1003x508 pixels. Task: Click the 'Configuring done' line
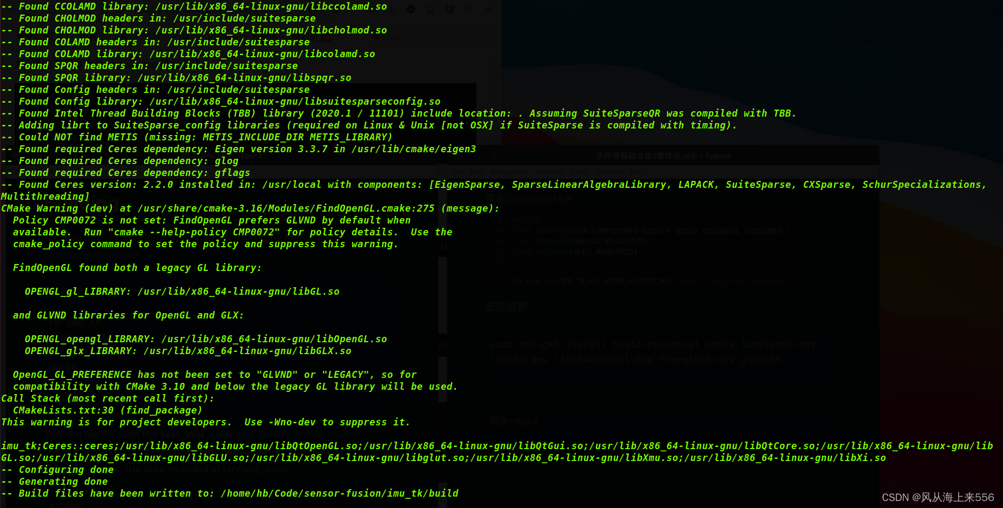click(x=57, y=470)
